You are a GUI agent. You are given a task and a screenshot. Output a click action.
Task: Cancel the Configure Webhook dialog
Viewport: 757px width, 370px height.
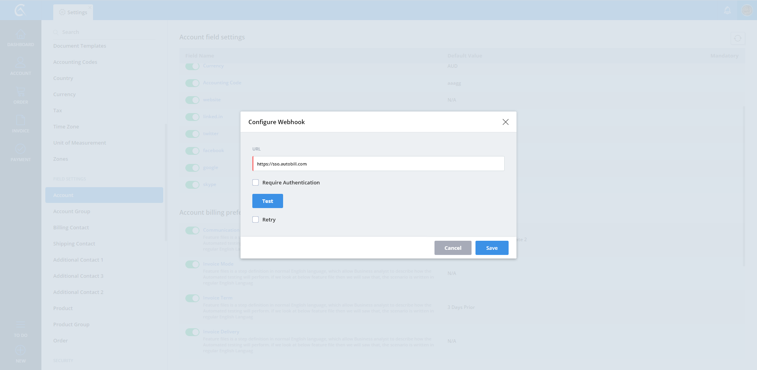pos(453,248)
